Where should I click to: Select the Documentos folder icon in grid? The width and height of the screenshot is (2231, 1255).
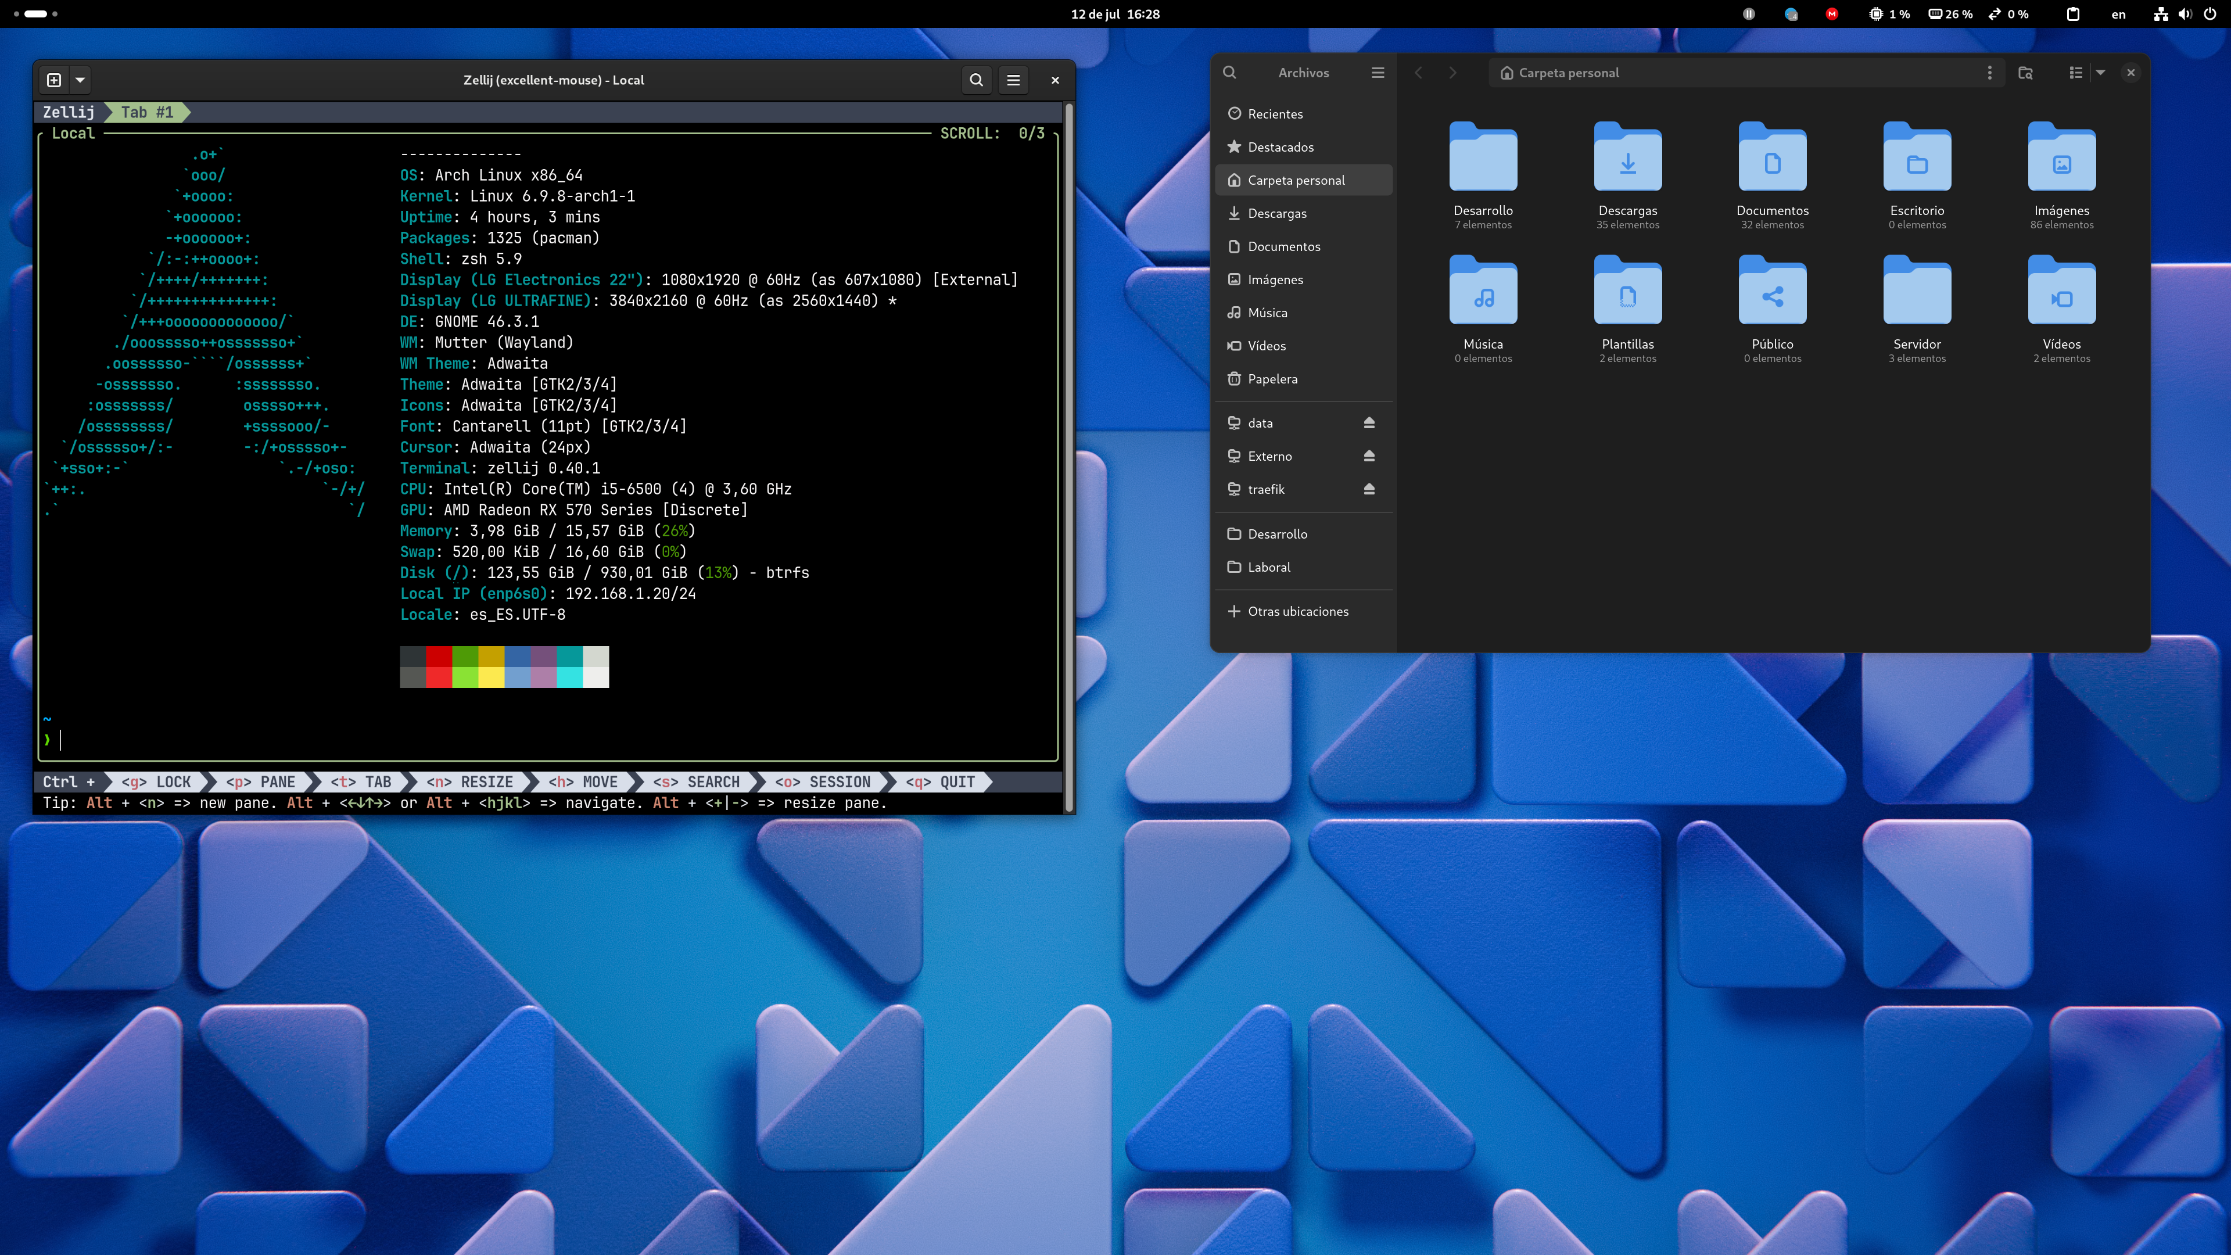point(1772,157)
